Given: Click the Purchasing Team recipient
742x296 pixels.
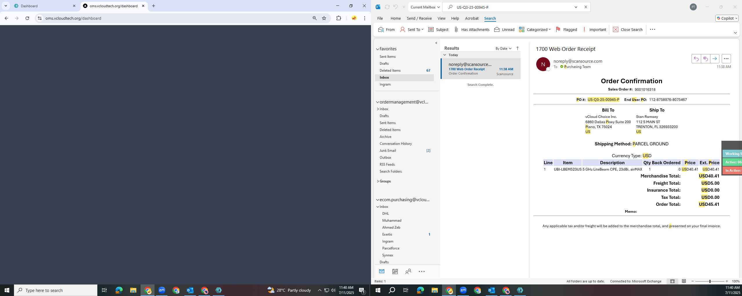Looking at the screenshot, I should pos(577,67).
